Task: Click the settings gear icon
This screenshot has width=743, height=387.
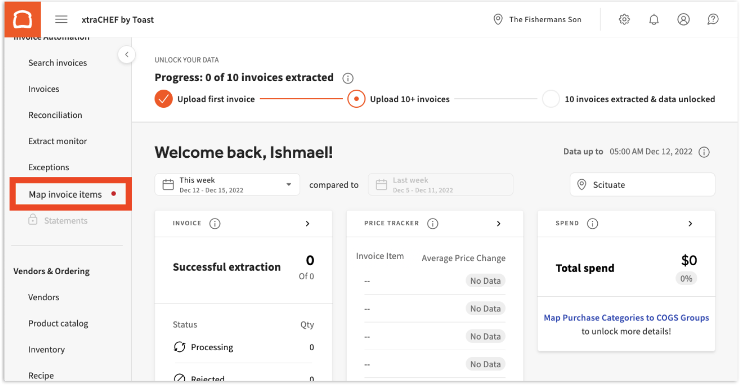Action: click(x=624, y=19)
